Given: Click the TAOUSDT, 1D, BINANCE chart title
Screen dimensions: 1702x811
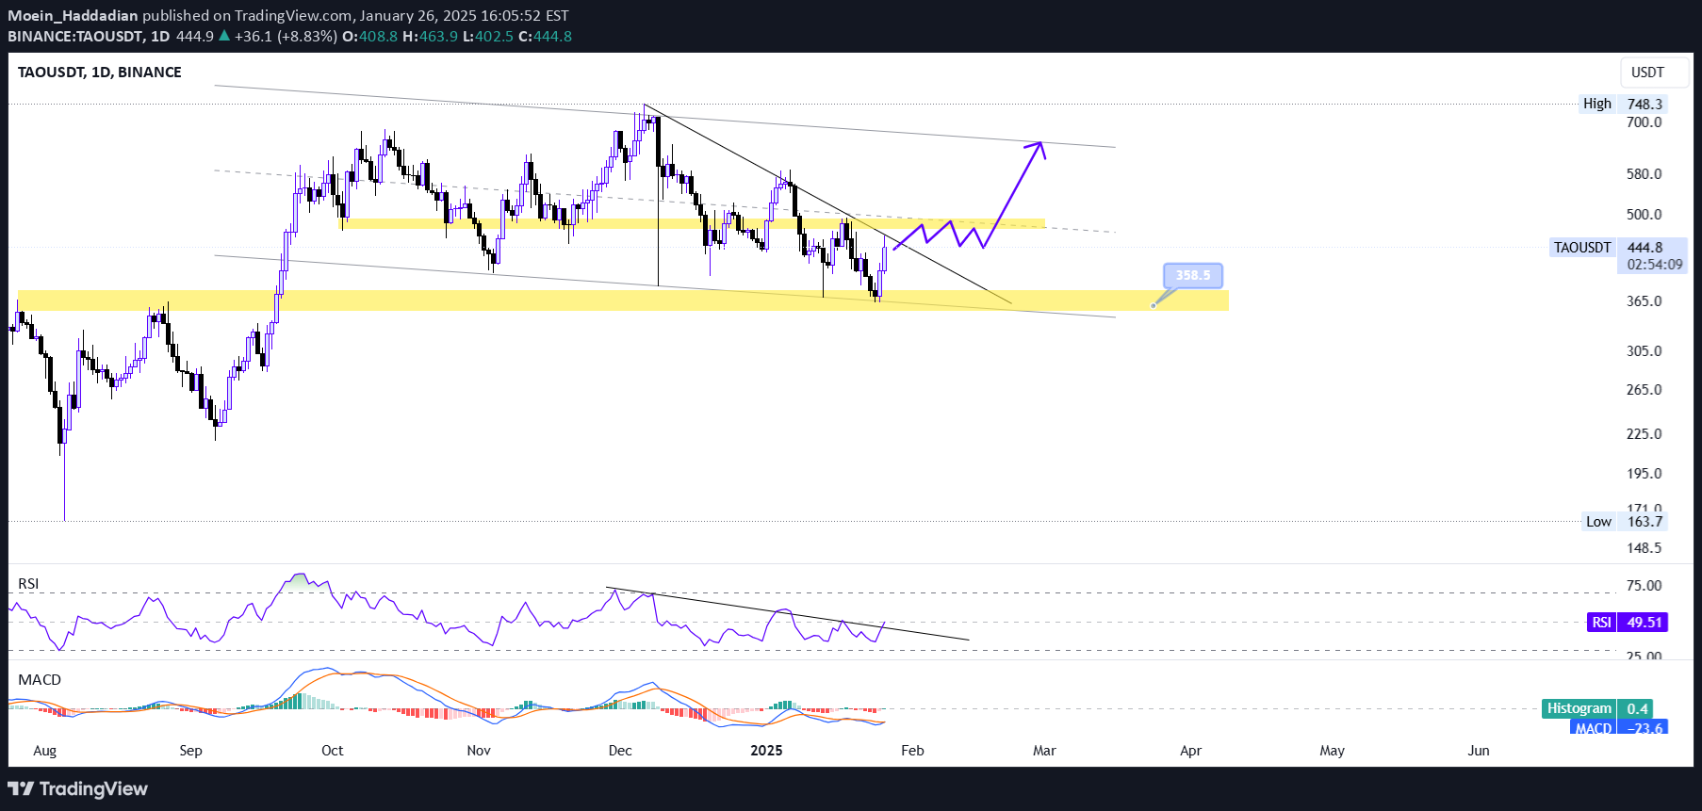Looking at the screenshot, I should 100,73.
